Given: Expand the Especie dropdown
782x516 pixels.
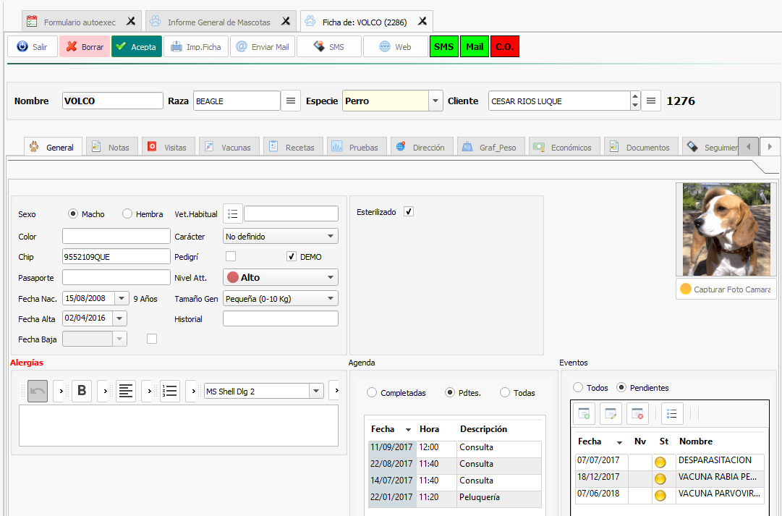Looking at the screenshot, I should [435, 101].
